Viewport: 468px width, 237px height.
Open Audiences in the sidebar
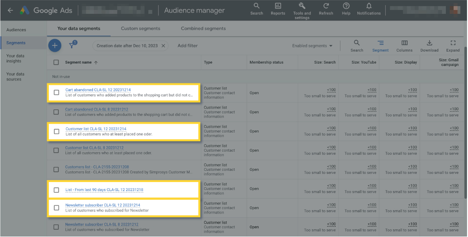16,30
